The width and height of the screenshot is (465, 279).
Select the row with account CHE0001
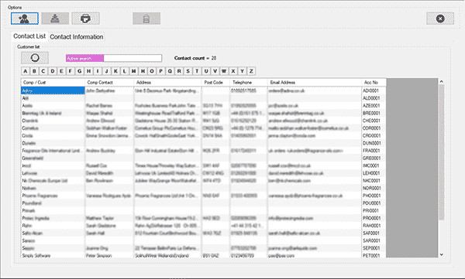(x=203, y=121)
